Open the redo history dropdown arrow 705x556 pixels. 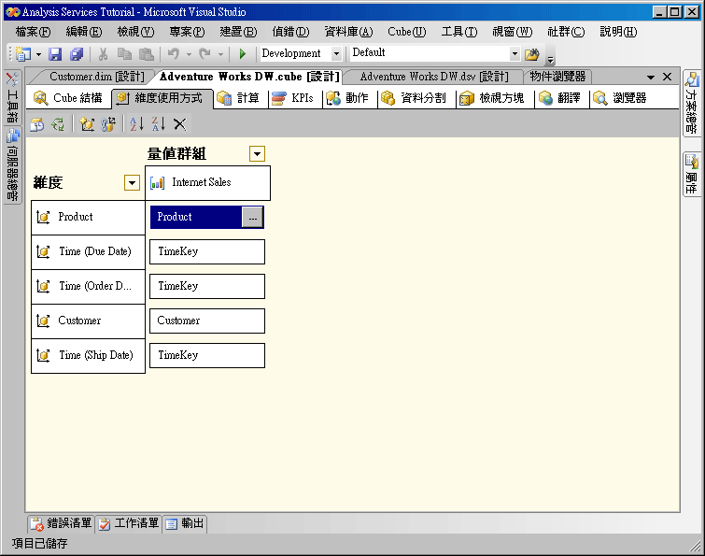tap(220, 54)
